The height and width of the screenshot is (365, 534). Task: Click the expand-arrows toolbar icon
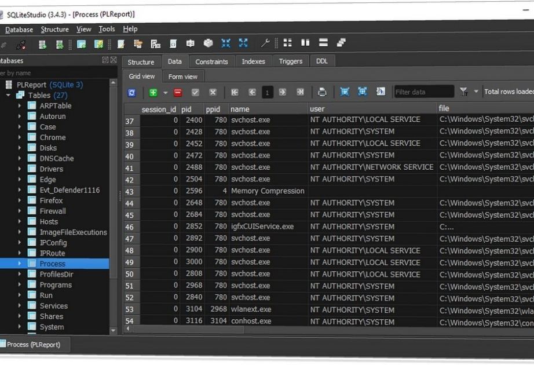[x=243, y=43]
